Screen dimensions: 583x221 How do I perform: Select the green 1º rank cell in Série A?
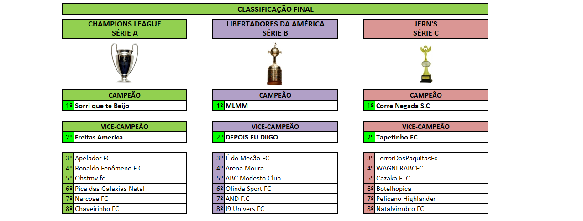[x=68, y=106]
